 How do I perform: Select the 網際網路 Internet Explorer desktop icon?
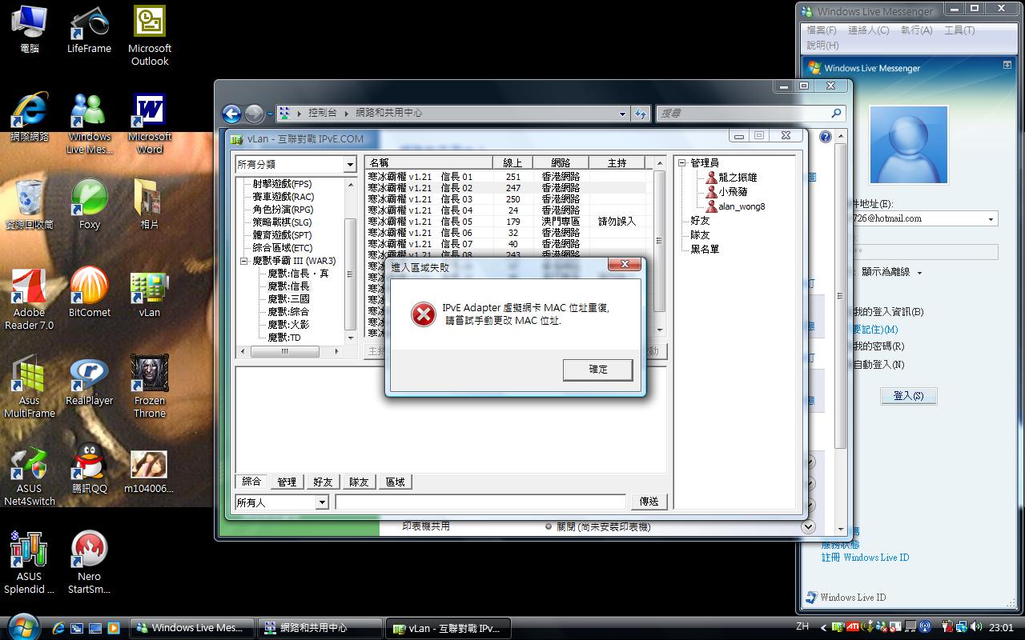coord(30,118)
